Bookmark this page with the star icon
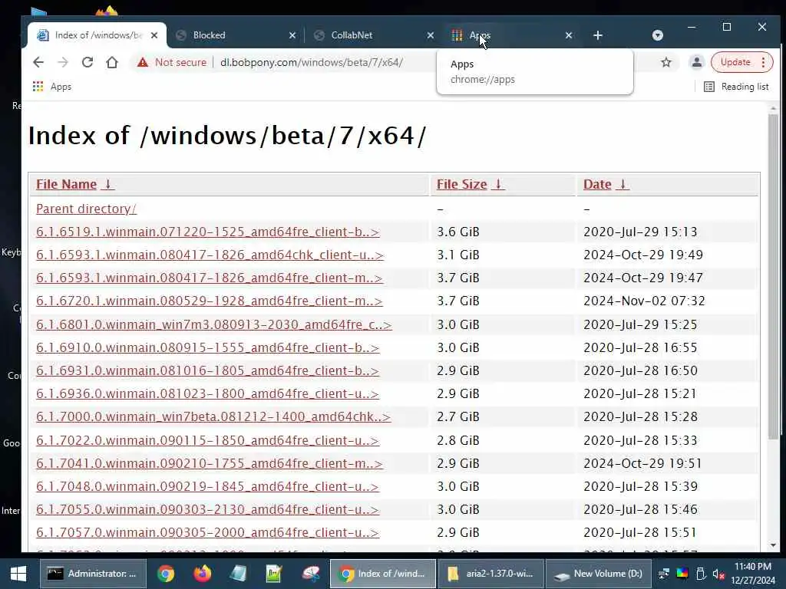 pos(665,62)
